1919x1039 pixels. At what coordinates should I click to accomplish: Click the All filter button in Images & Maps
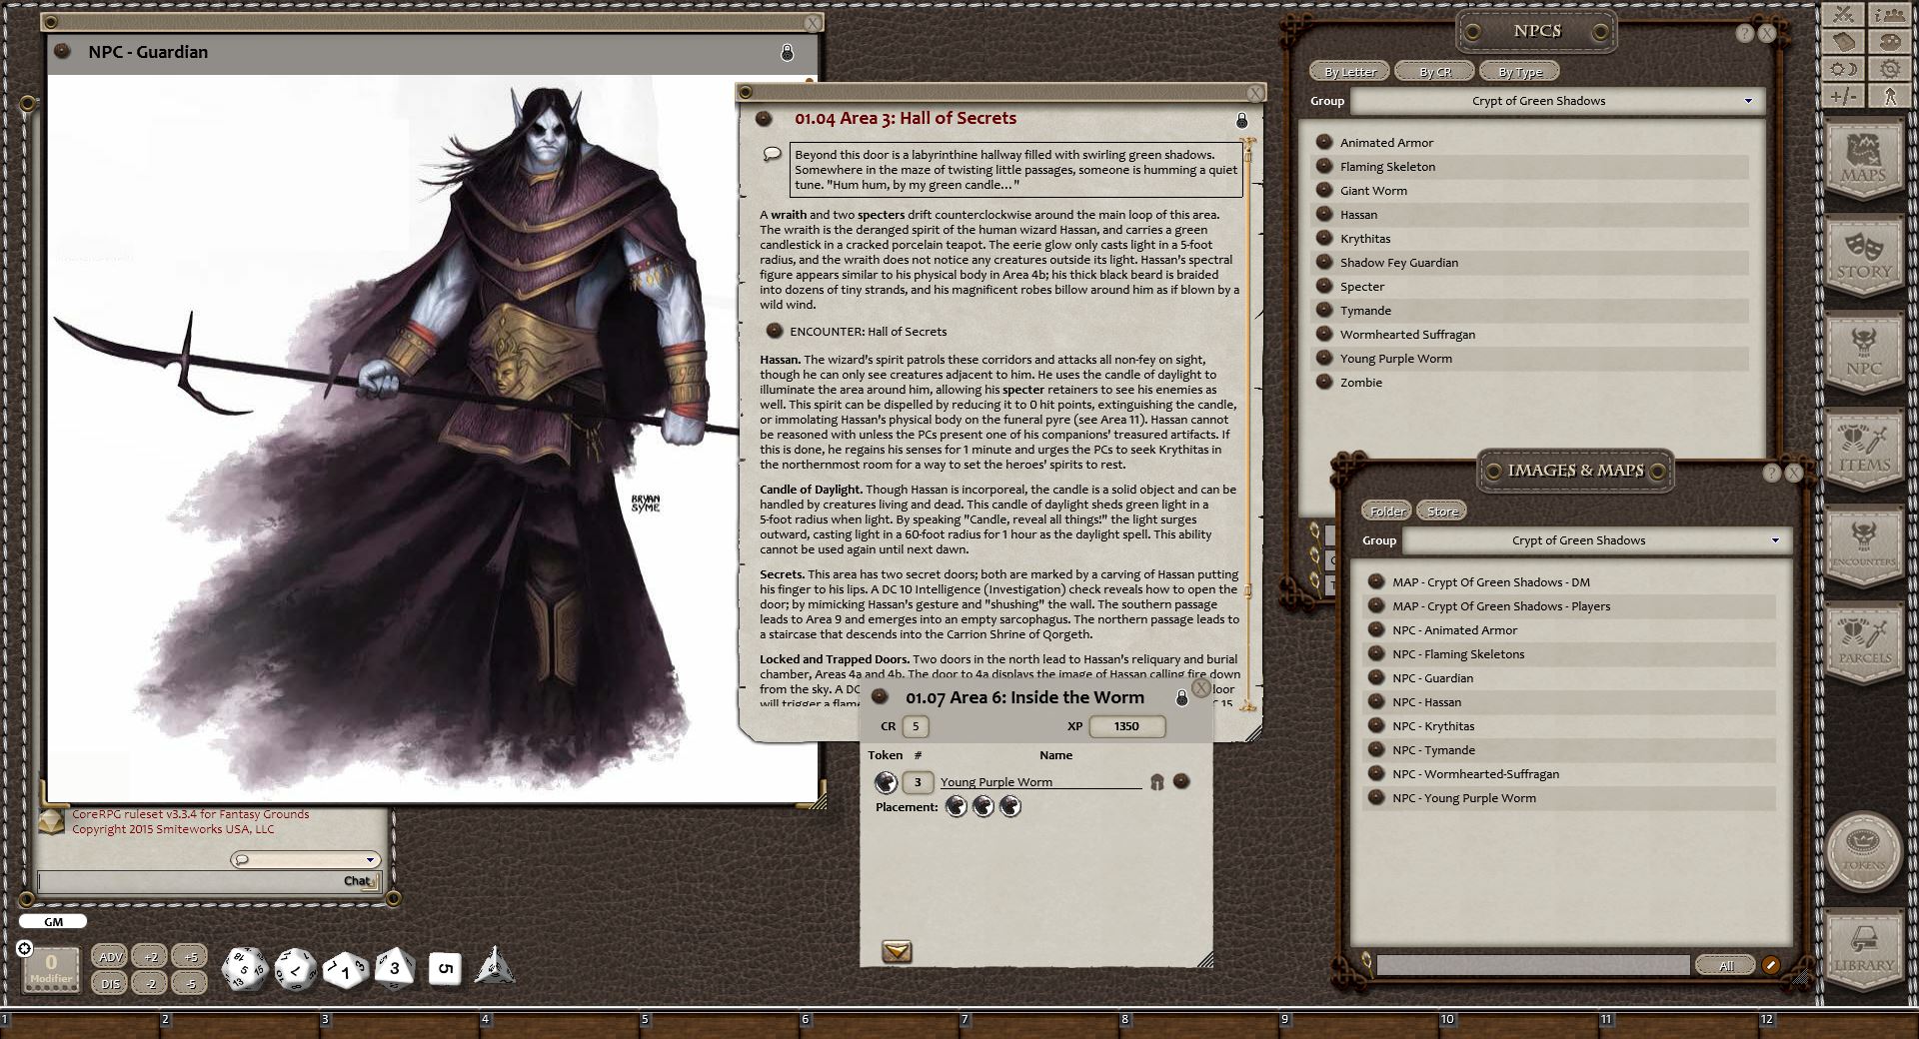pos(1726,965)
